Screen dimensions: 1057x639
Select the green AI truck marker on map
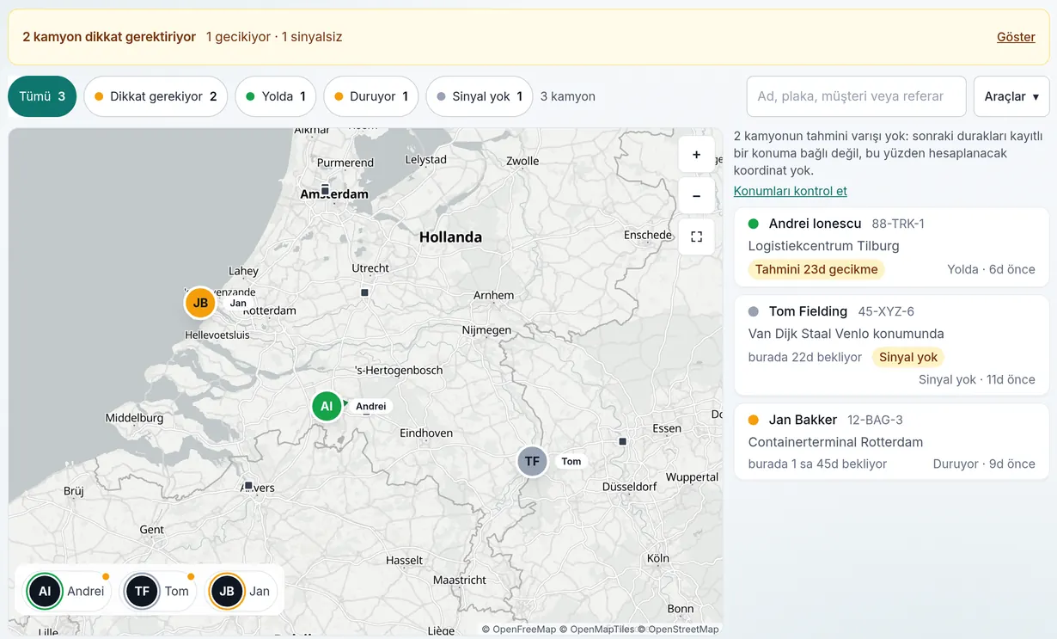click(327, 406)
